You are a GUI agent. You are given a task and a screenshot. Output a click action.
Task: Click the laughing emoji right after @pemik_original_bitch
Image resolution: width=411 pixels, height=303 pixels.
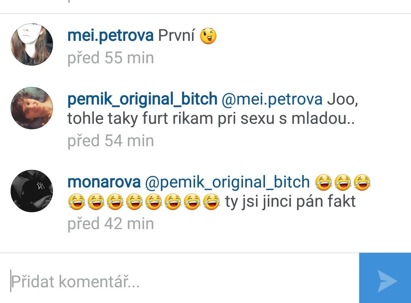[324, 182]
